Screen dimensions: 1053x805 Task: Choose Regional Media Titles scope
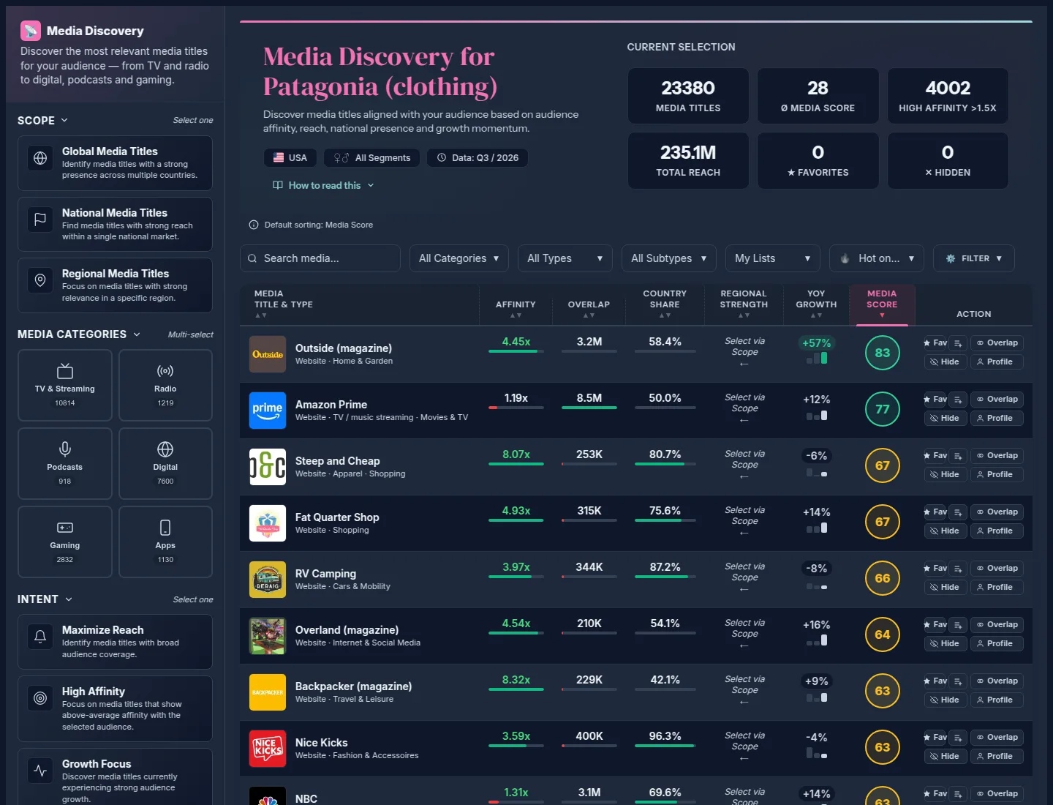pyautogui.click(x=115, y=285)
